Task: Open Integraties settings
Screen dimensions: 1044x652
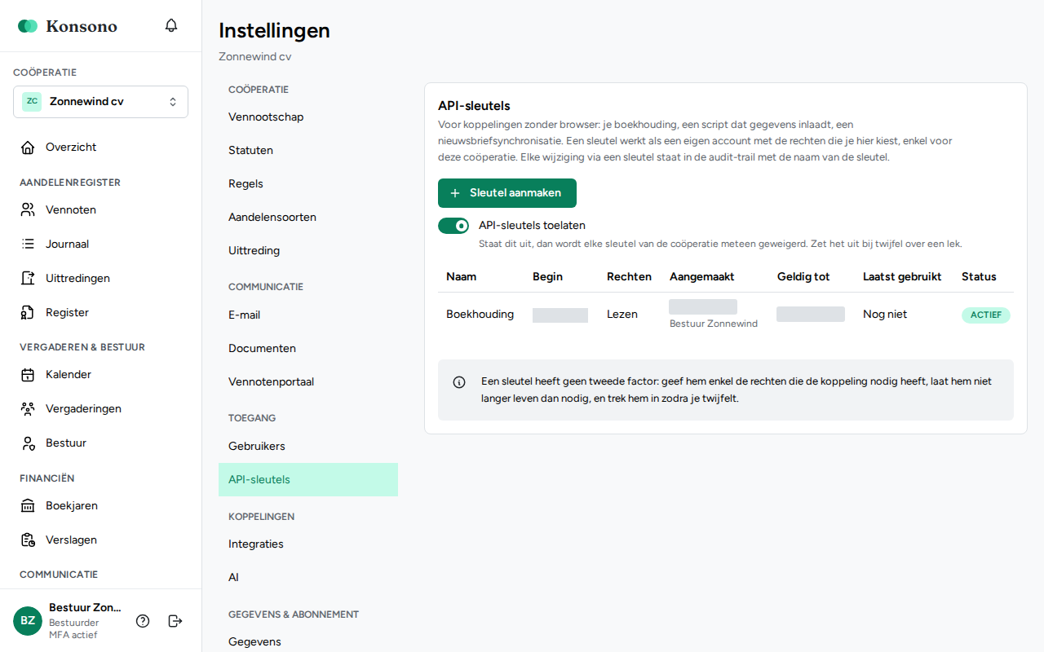Action: pos(308,544)
